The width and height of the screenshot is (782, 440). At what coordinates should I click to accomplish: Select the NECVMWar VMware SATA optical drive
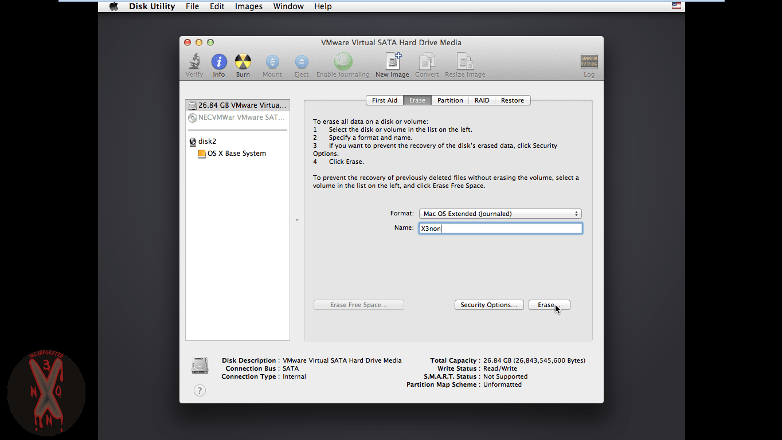coord(237,117)
